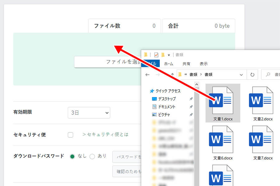Viewport: 280px width, 186px height.
Task: Open the 文章1.docx Word file icon
Action: [x=221, y=100]
